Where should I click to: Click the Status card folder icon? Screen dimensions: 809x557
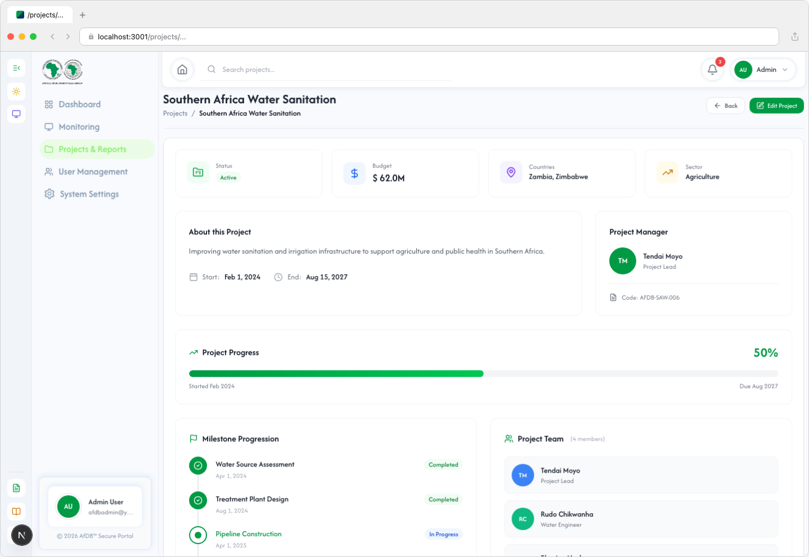click(x=198, y=172)
